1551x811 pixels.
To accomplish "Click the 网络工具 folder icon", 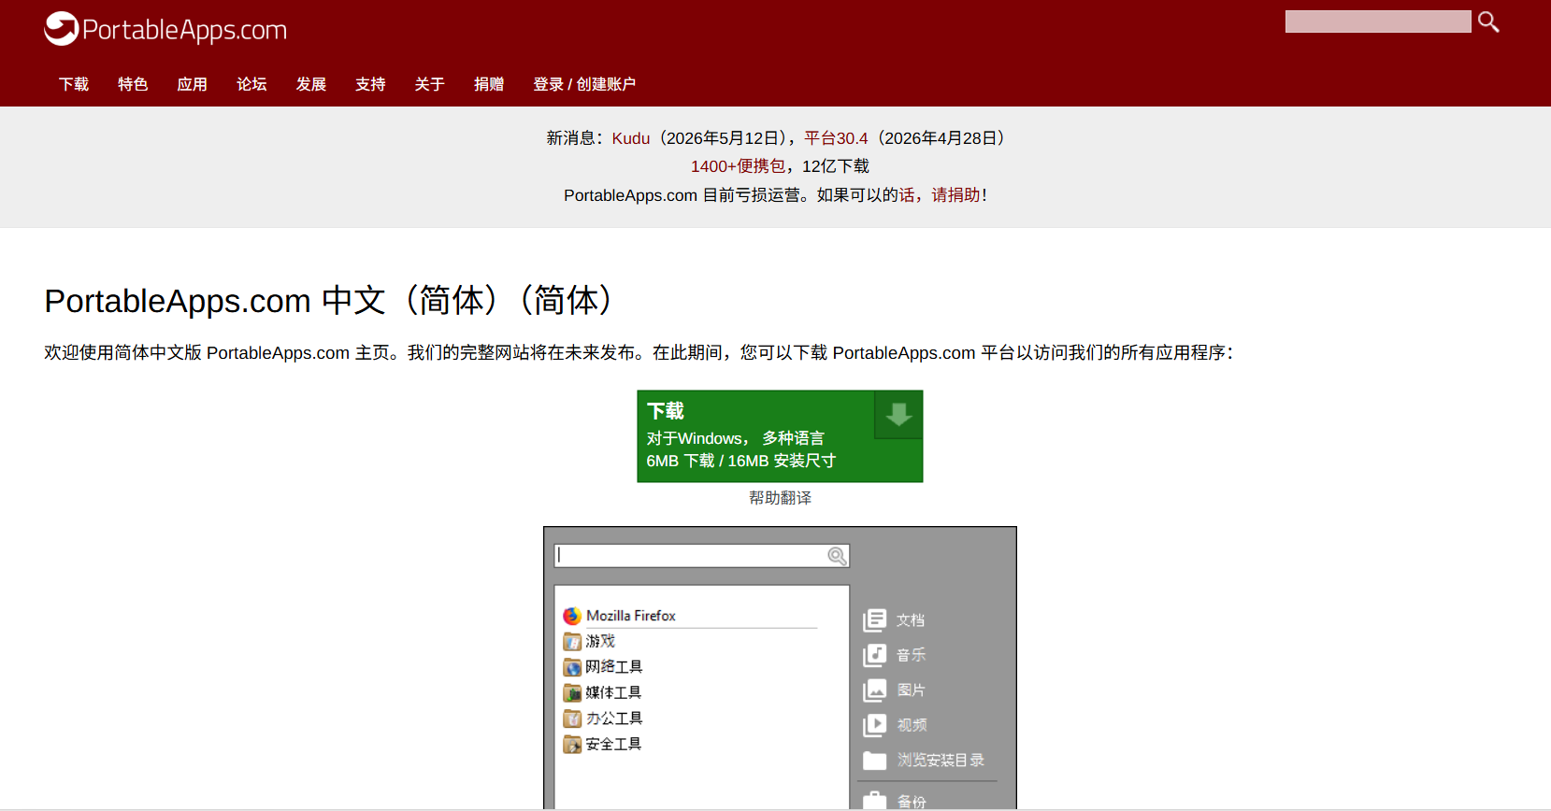I will [572, 667].
